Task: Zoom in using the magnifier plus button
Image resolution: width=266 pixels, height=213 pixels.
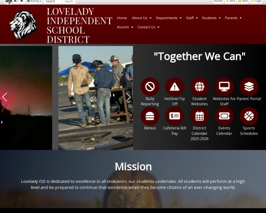Action: point(16,1)
